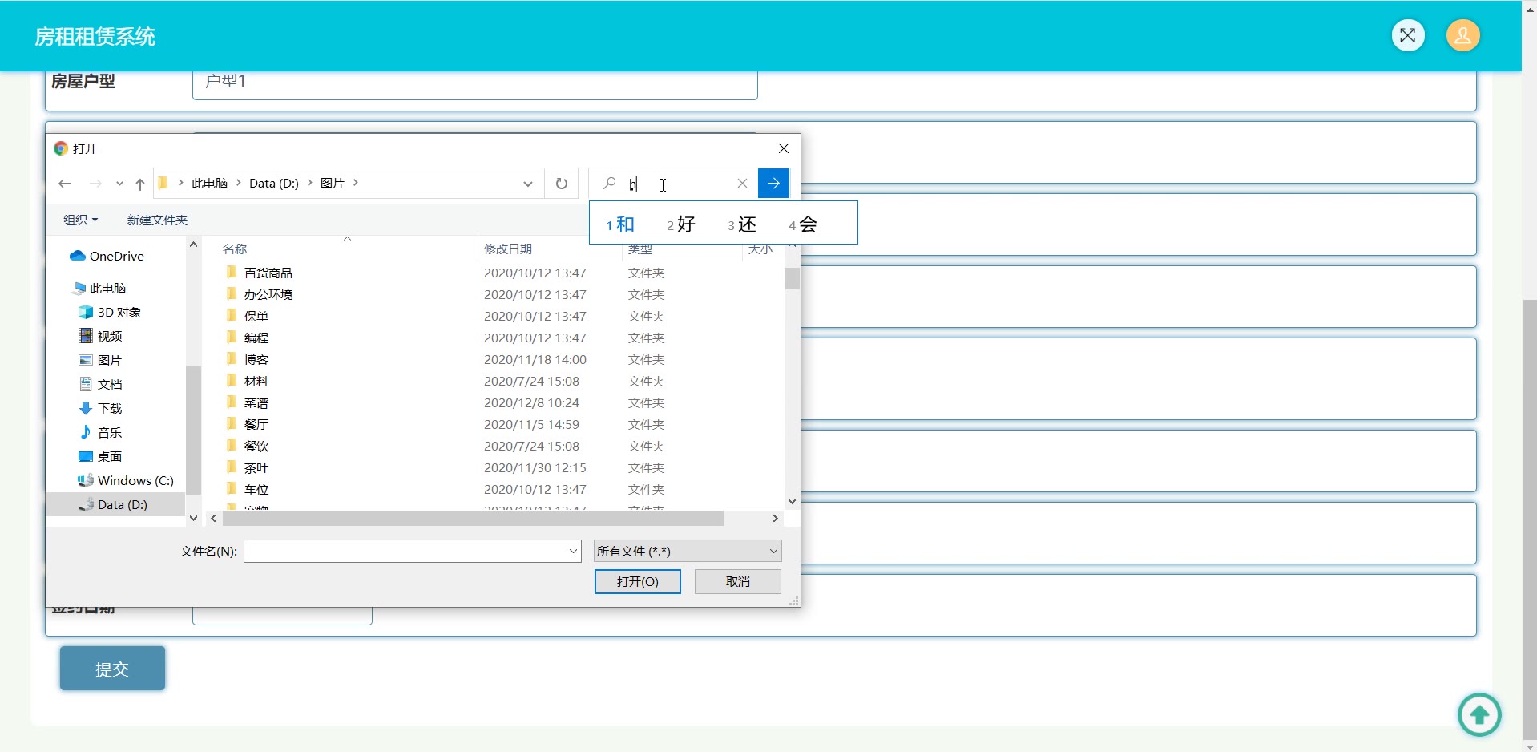The image size is (1537, 752).
Task: Select the 博客 folder
Action: 256,359
